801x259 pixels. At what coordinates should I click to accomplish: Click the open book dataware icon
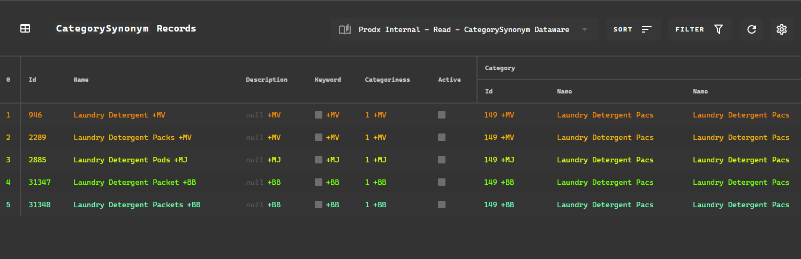(345, 29)
